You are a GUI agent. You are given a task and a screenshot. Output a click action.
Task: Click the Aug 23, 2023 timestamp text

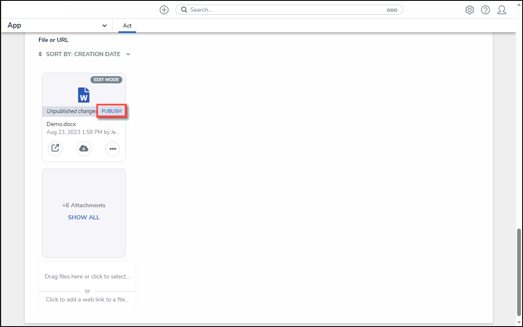click(x=83, y=132)
